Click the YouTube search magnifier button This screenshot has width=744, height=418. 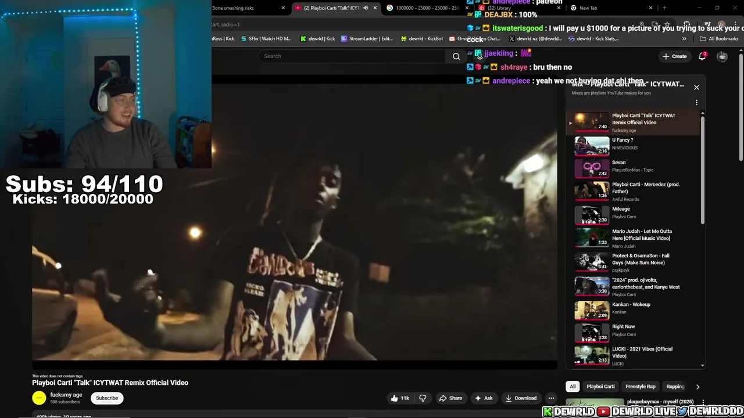click(x=456, y=56)
